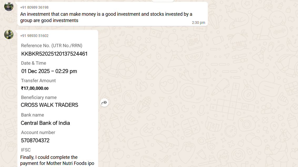Open profile picture of +91 98930 51602

point(9,34)
